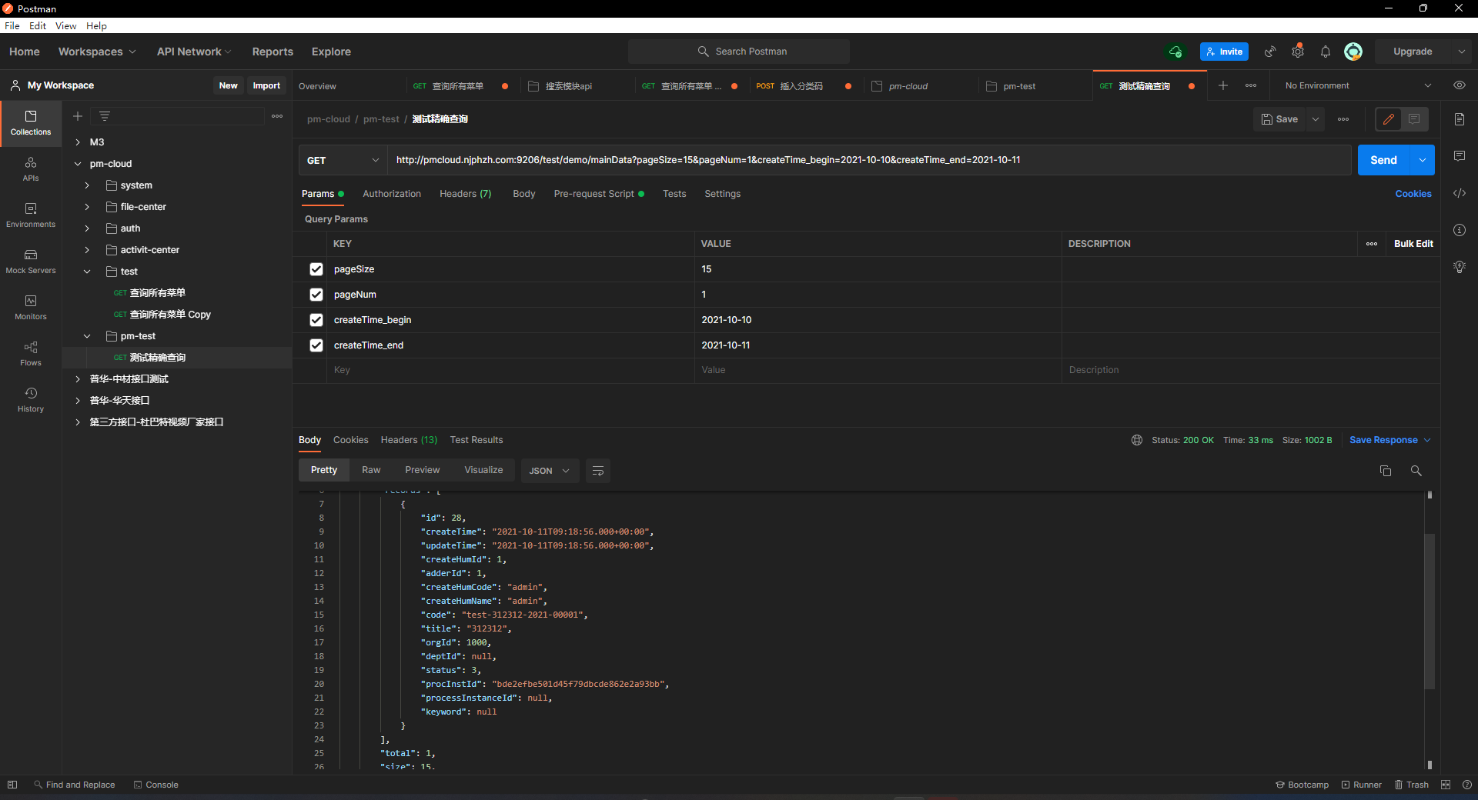
Task: Search within the response body
Action: pyautogui.click(x=1416, y=471)
